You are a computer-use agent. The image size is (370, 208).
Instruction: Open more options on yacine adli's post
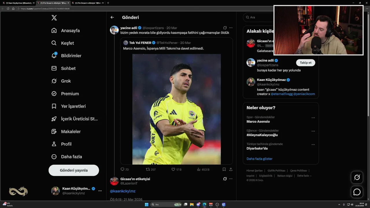231,28
